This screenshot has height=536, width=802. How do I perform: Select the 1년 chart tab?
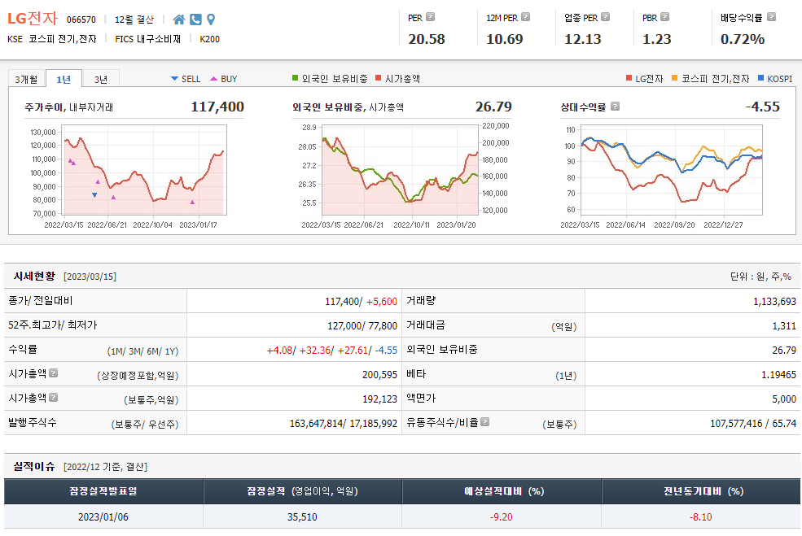64,79
